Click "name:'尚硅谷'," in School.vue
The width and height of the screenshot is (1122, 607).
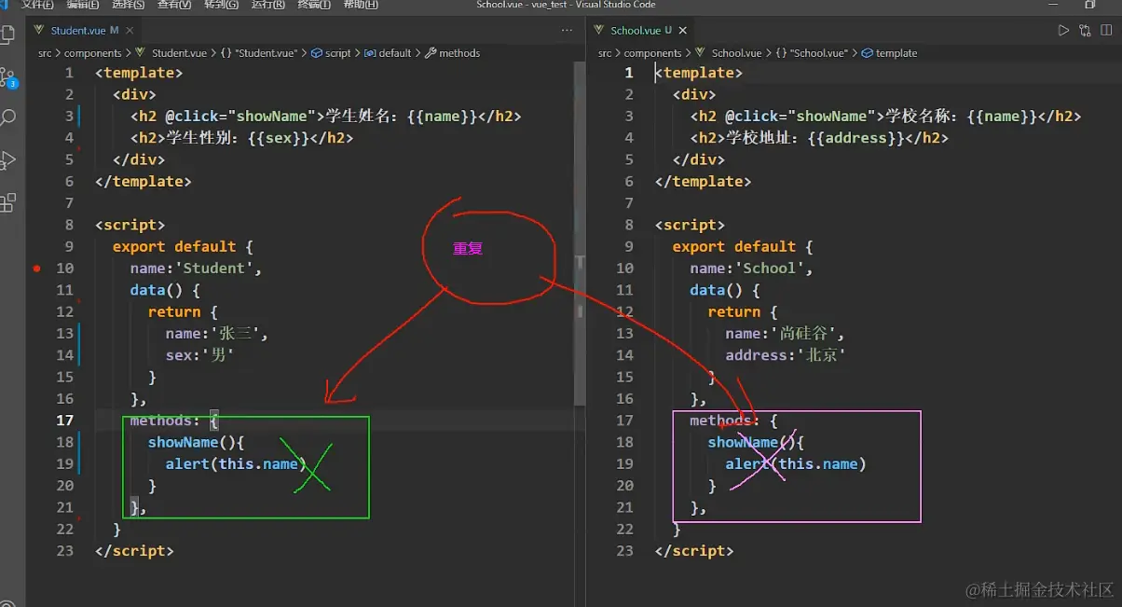(x=786, y=334)
